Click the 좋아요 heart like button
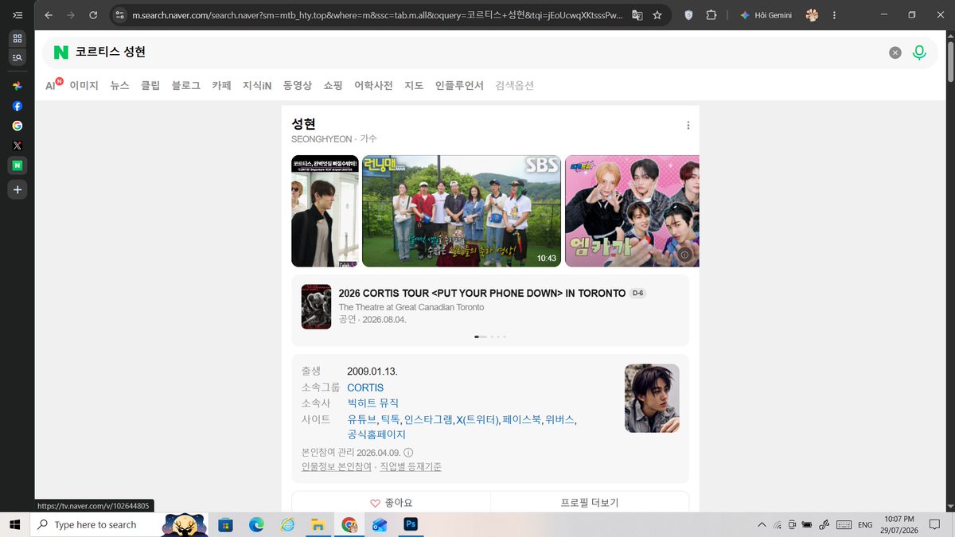The height and width of the screenshot is (537, 955). (391, 503)
